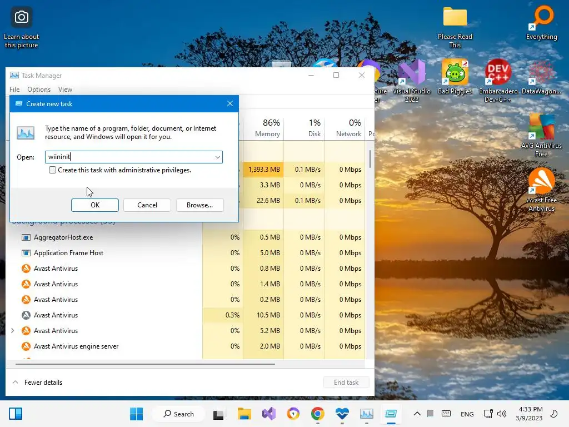Collapse Task Manager with Fewer details
Viewport: 569px width, 427px height.
pos(37,383)
